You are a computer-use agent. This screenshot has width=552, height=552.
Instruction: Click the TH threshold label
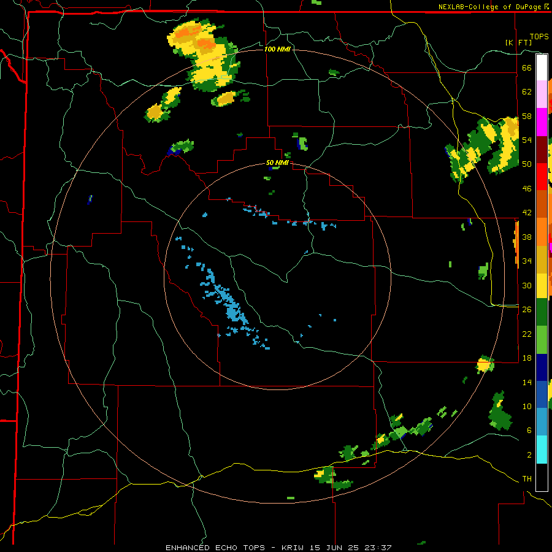[527, 478]
